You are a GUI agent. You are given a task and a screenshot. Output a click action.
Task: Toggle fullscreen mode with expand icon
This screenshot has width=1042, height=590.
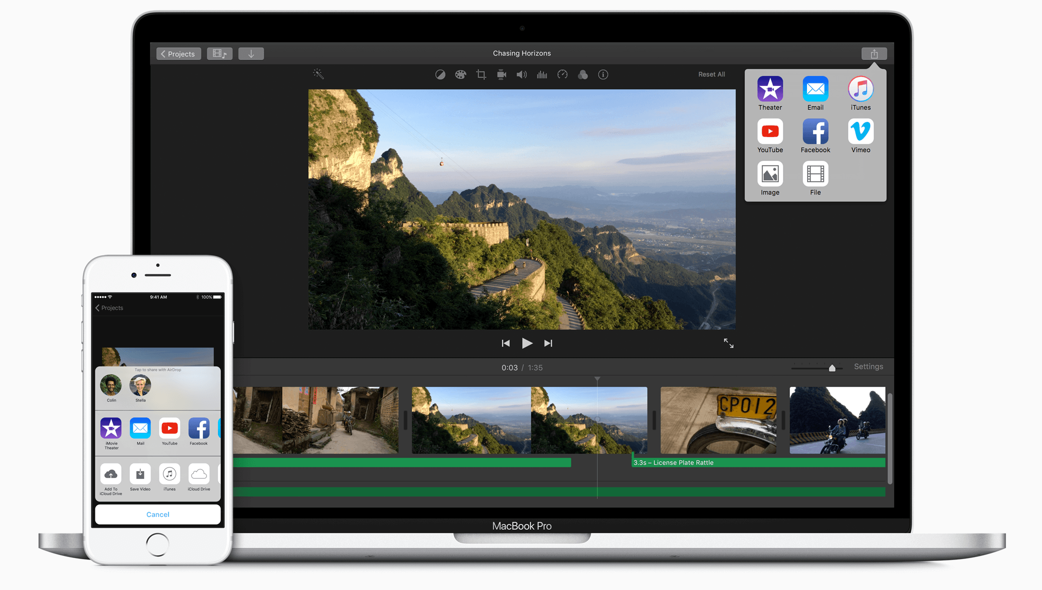coord(728,343)
